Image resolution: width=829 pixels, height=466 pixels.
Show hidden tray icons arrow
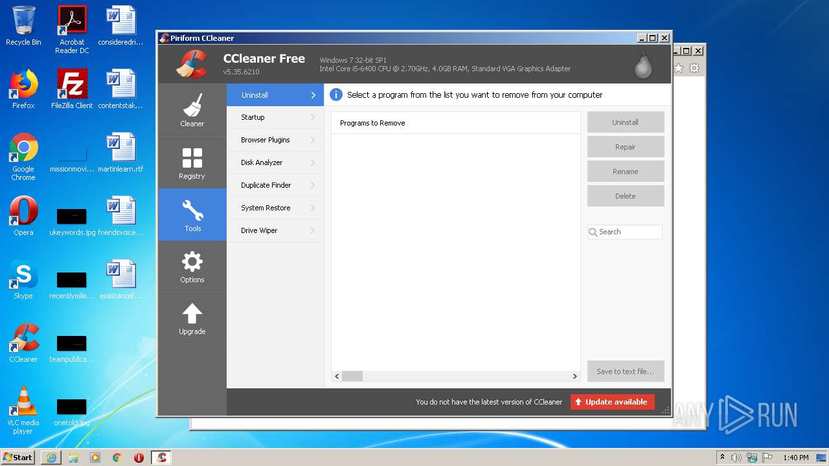(722, 458)
